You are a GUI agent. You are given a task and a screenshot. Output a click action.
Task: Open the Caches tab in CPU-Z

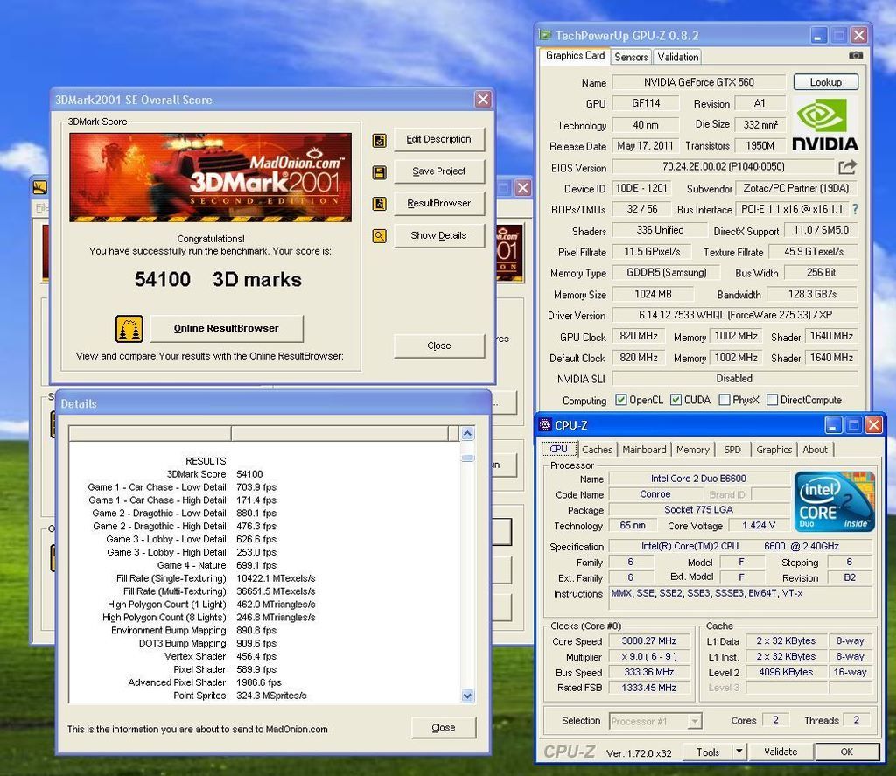[597, 450]
